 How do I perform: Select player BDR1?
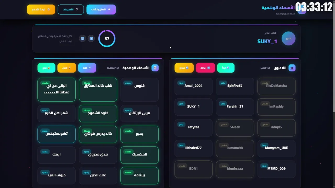193,169
